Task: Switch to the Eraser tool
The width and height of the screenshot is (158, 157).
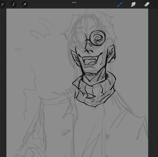Action: (x=147, y=4)
